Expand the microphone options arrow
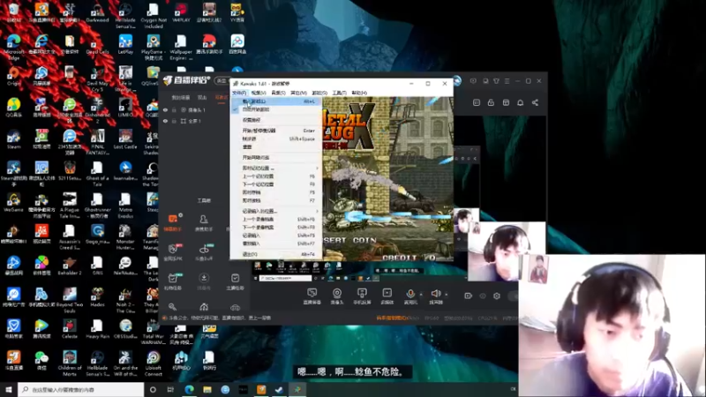Screen dimensions: 706x397 421,295
